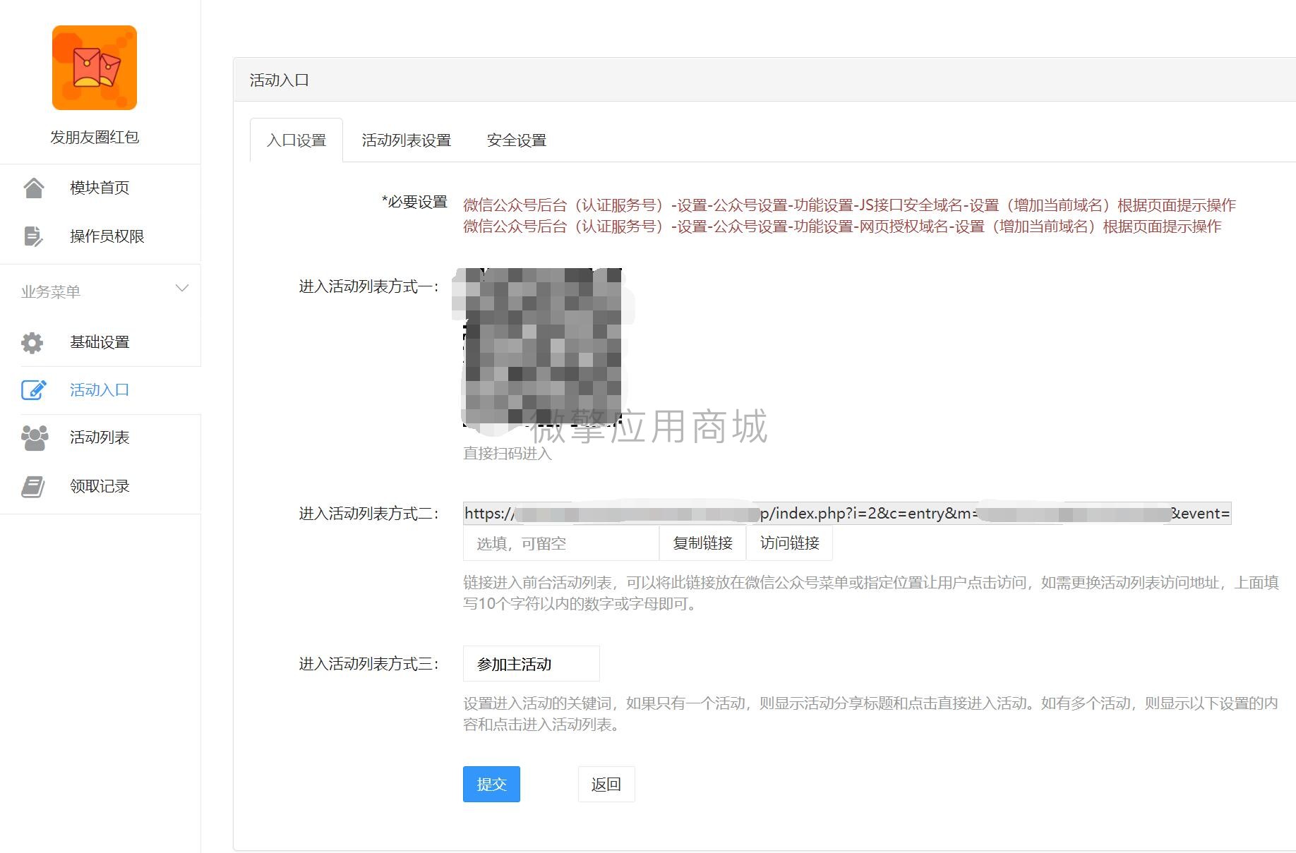The height and width of the screenshot is (853, 1296).
Task: Click the document icon beside 操作员权限
Action: [33, 236]
